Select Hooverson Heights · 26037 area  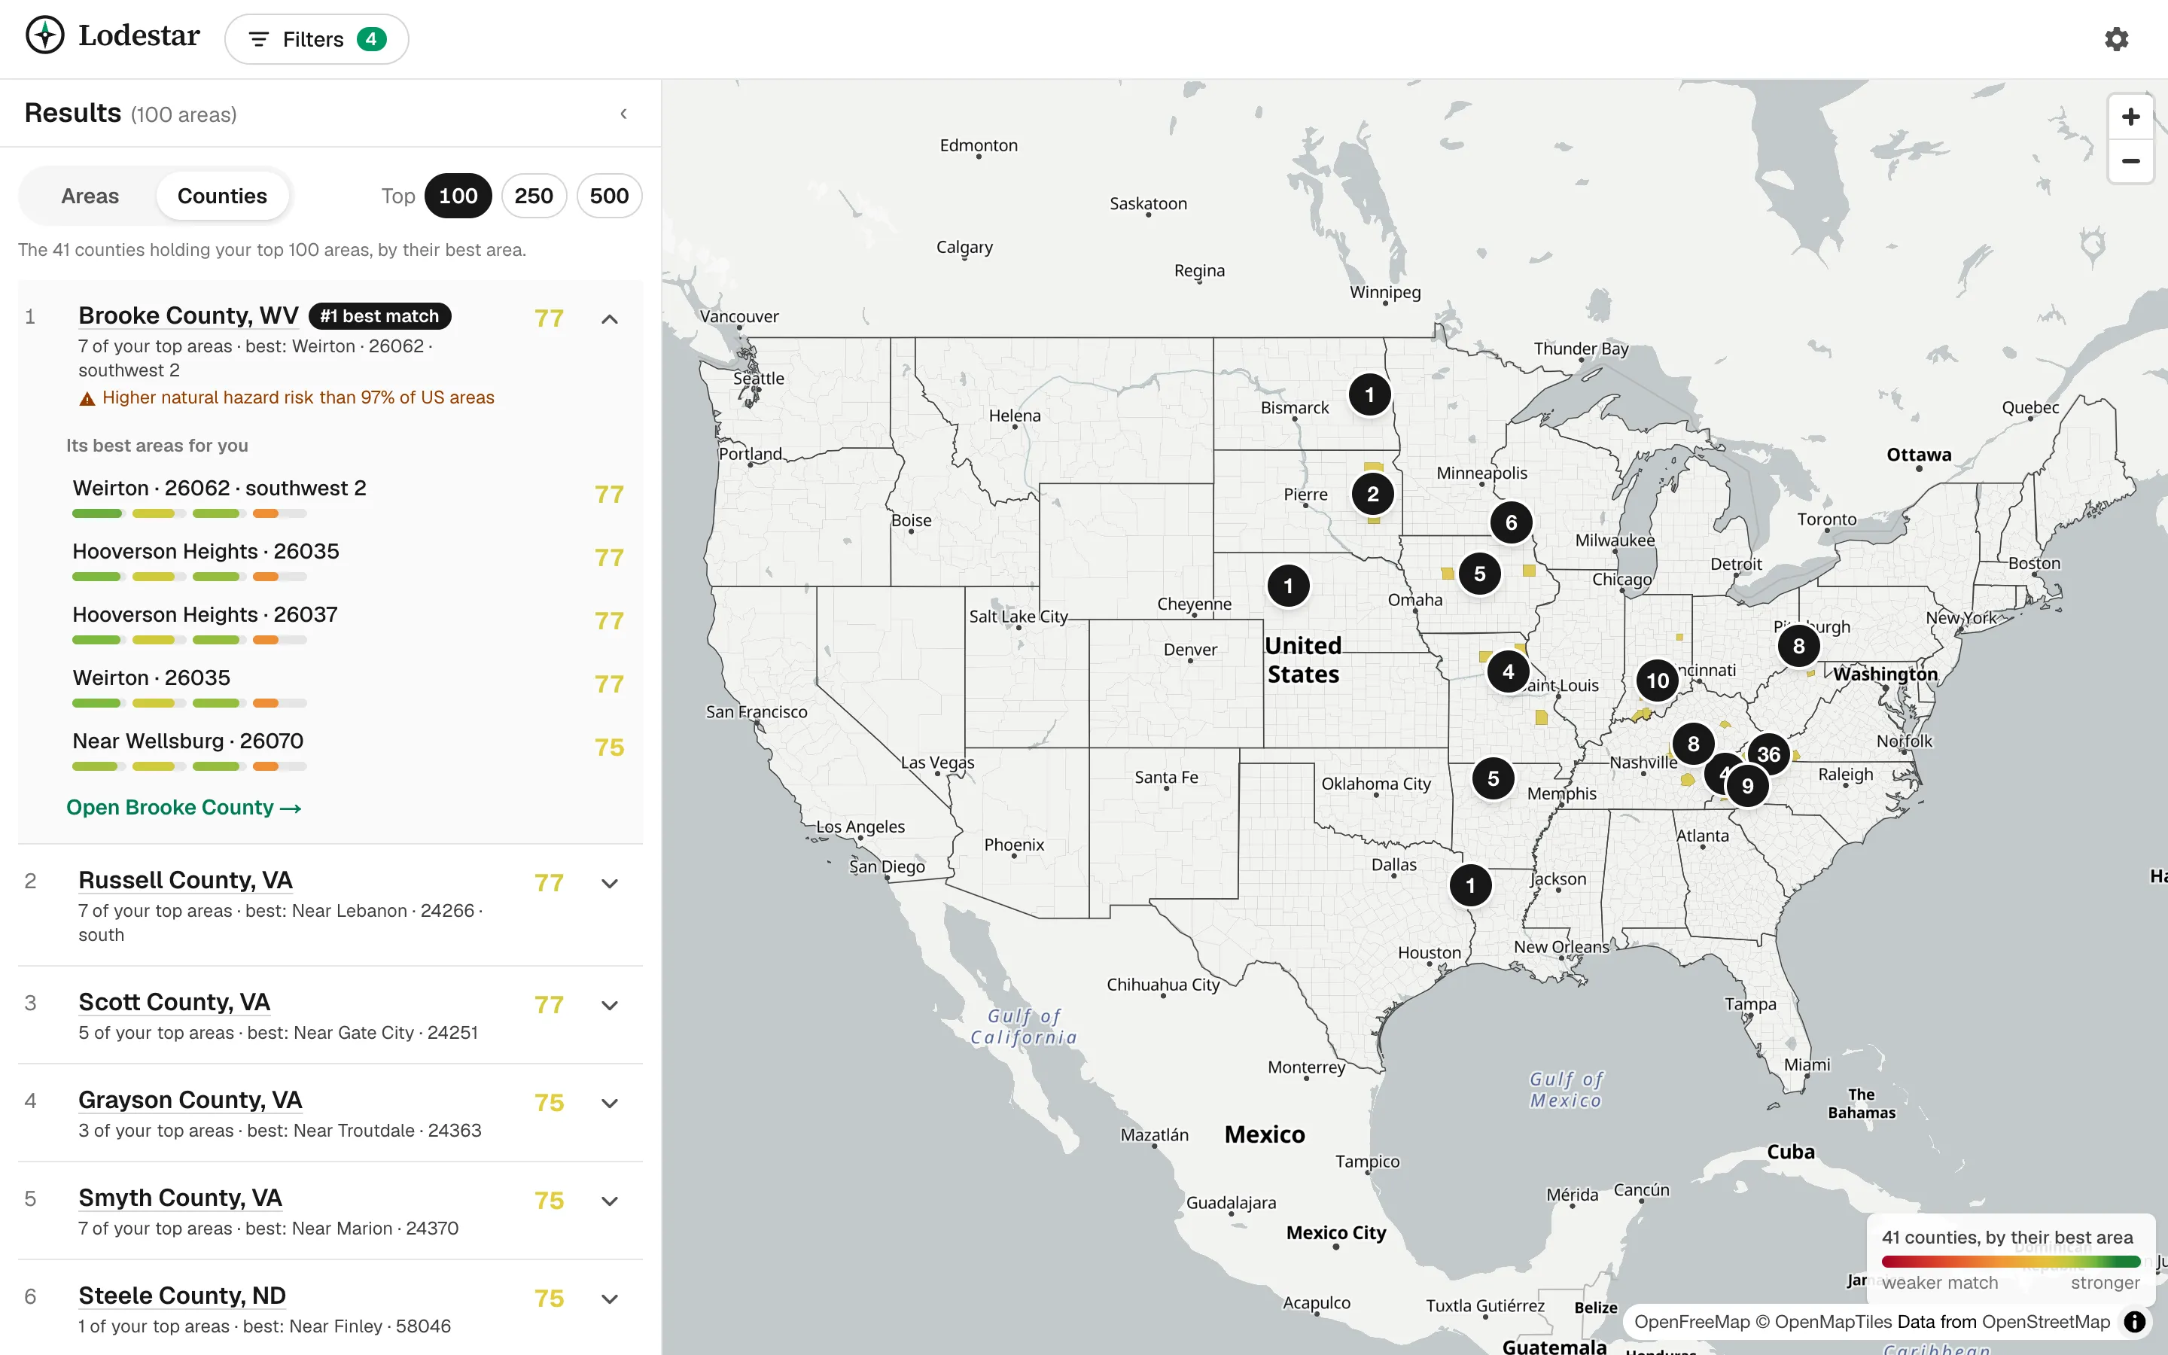coord(348,624)
